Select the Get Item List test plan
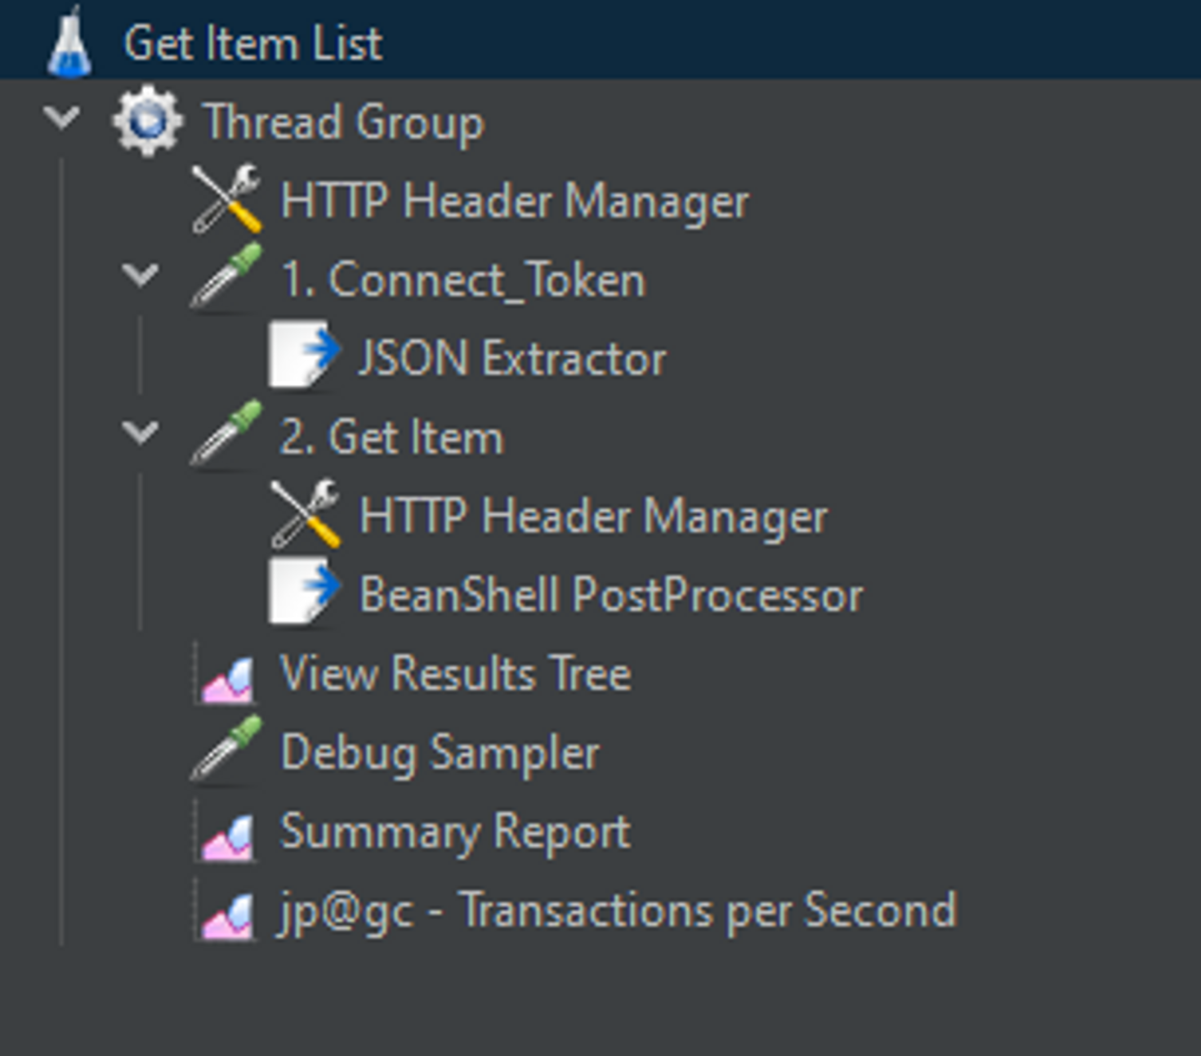Screen dimensions: 1201x1056 [252, 43]
